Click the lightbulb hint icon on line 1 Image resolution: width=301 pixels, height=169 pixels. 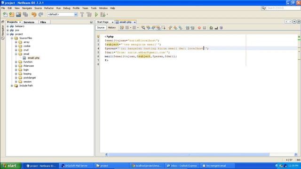[98, 37]
